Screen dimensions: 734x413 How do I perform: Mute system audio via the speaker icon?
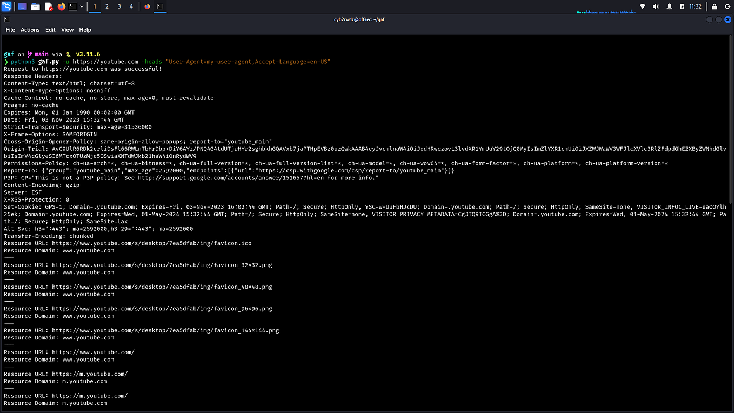pos(655,6)
